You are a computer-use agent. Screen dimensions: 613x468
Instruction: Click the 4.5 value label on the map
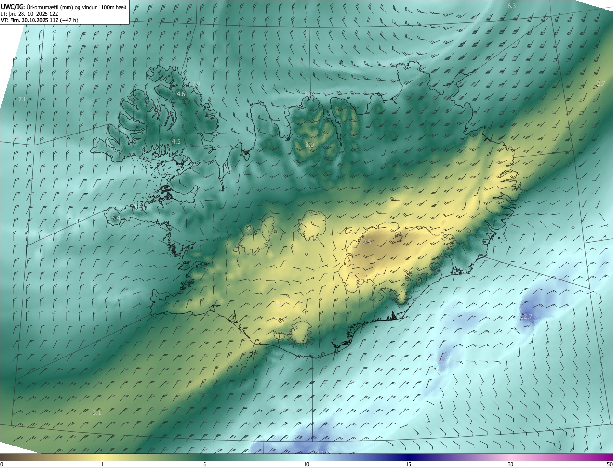[x=176, y=142]
